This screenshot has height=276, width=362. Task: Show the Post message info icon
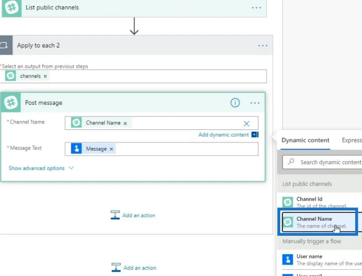(x=235, y=103)
